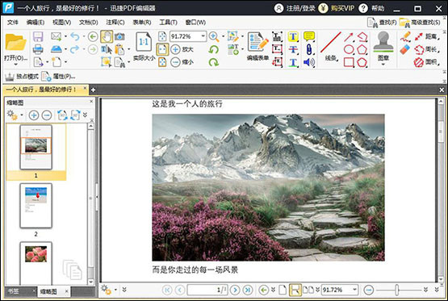Open the 视图(V) menu
Screen dimensions: 448x301
click(x=61, y=23)
